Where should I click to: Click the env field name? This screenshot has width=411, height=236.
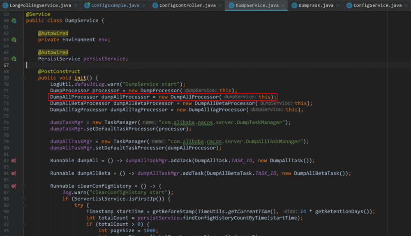point(103,40)
